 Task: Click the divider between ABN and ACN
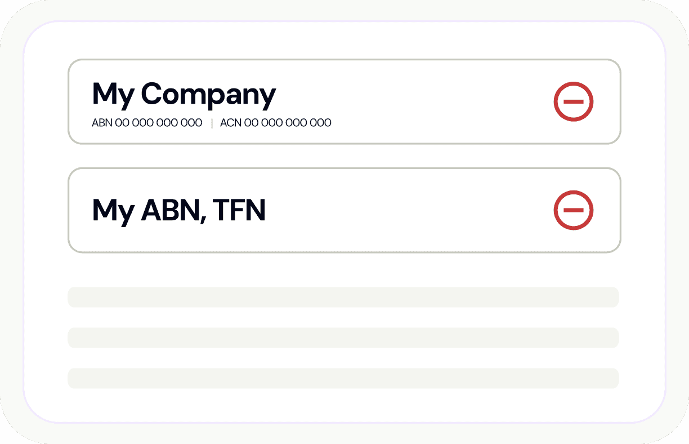coord(212,123)
